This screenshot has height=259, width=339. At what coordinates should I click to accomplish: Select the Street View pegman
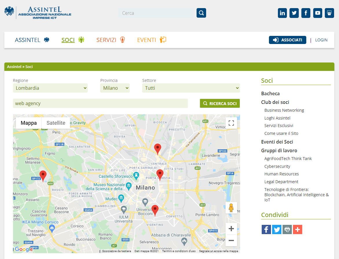(x=231, y=208)
